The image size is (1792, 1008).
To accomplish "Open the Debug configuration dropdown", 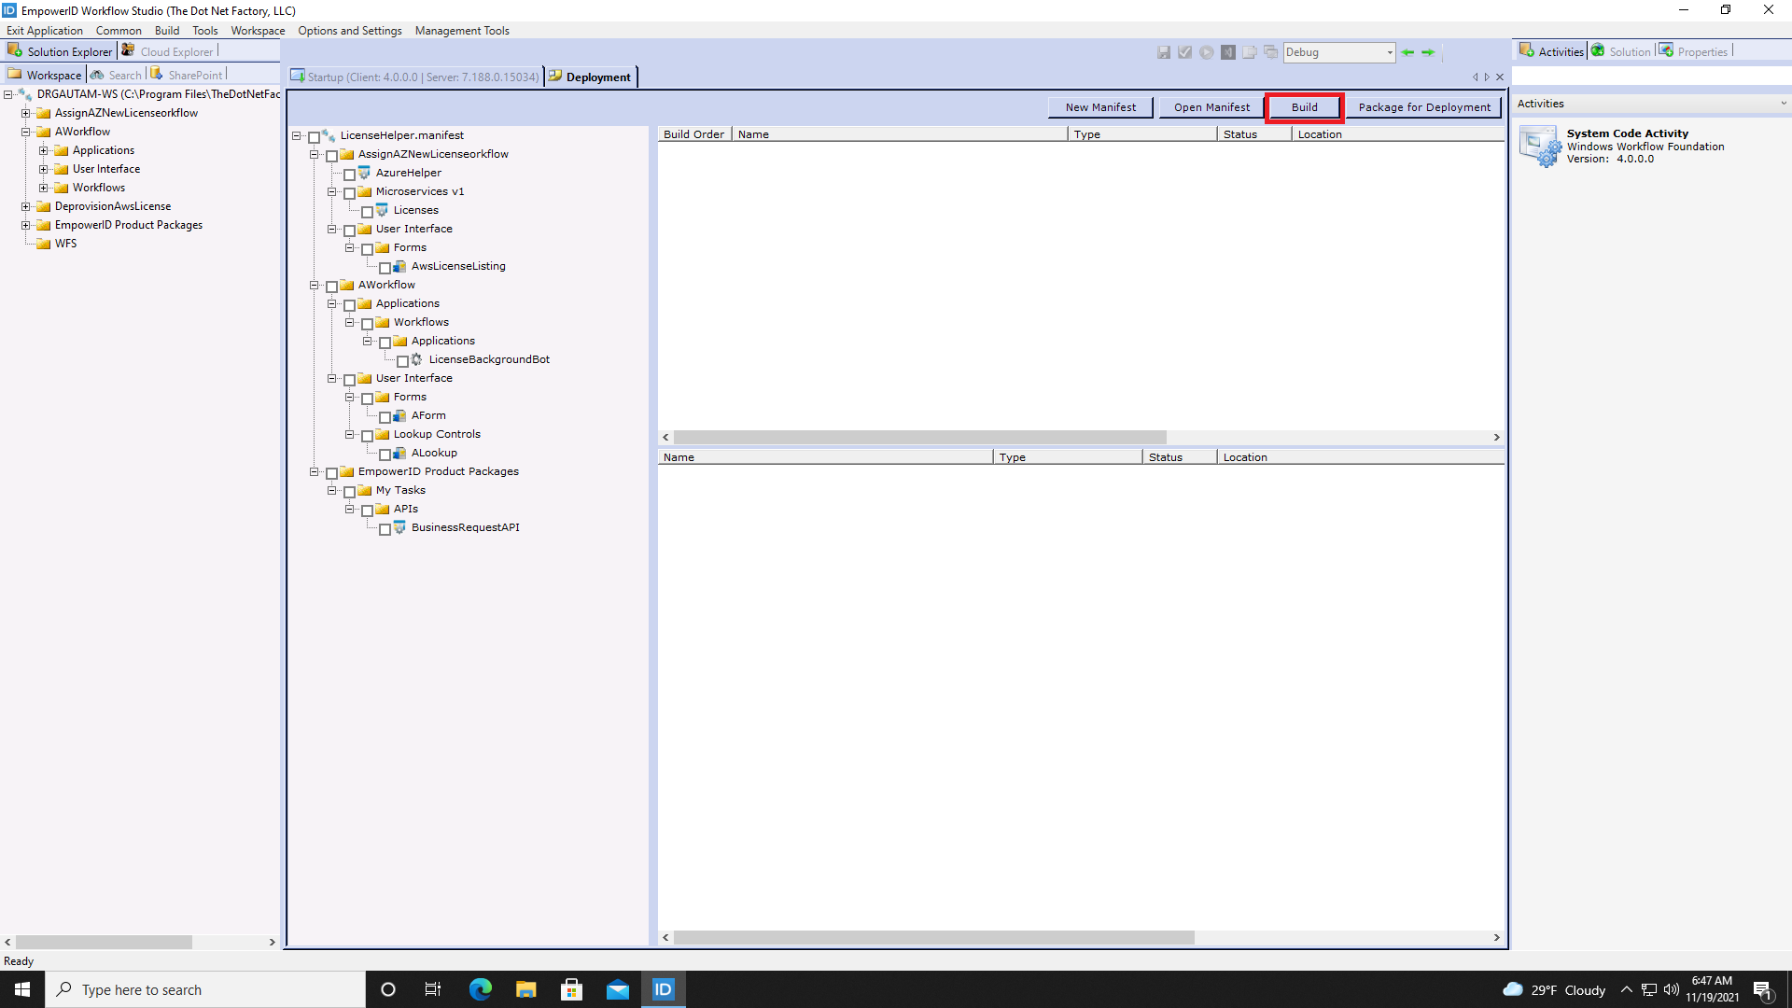I will (1388, 52).
